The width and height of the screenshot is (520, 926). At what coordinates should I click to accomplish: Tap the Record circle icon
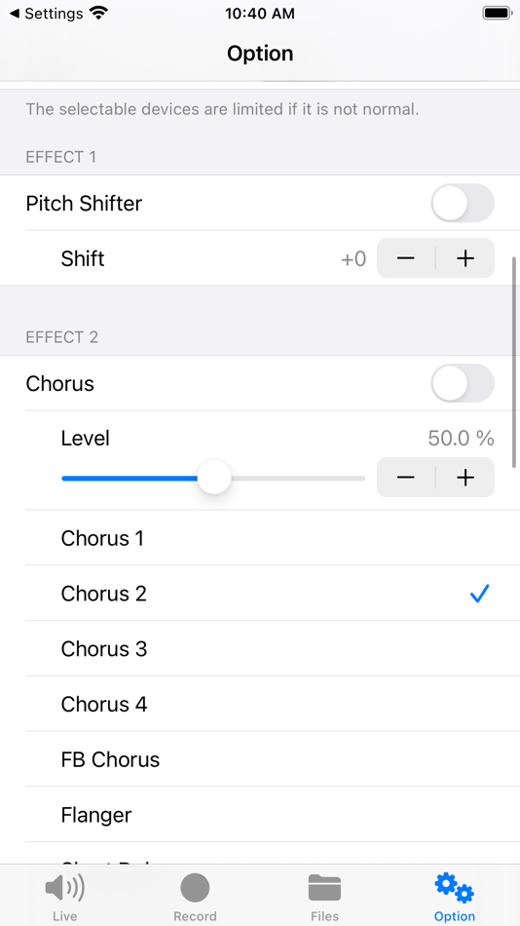(x=195, y=888)
